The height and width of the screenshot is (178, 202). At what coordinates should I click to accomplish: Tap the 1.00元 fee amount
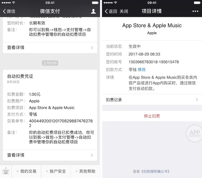(35, 94)
